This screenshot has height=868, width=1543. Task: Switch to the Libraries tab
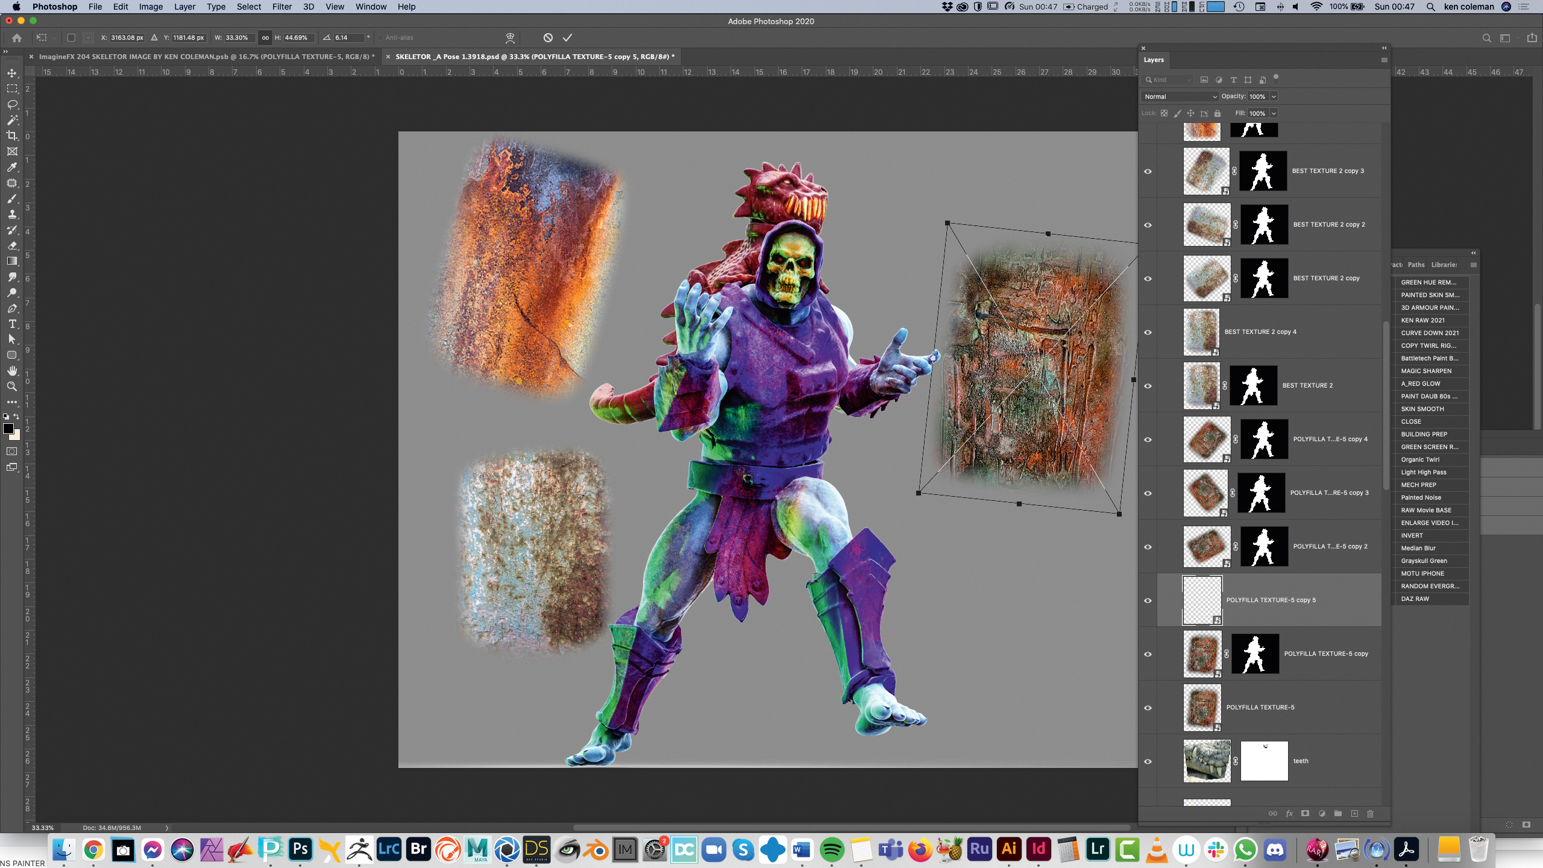click(1444, 265)
